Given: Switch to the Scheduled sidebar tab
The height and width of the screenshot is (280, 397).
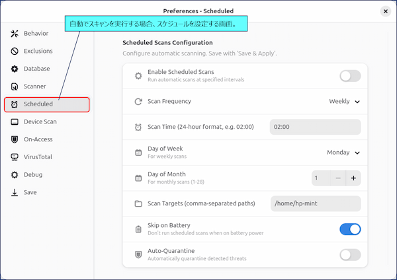Looking at the screenshot, I should [47, 104].
